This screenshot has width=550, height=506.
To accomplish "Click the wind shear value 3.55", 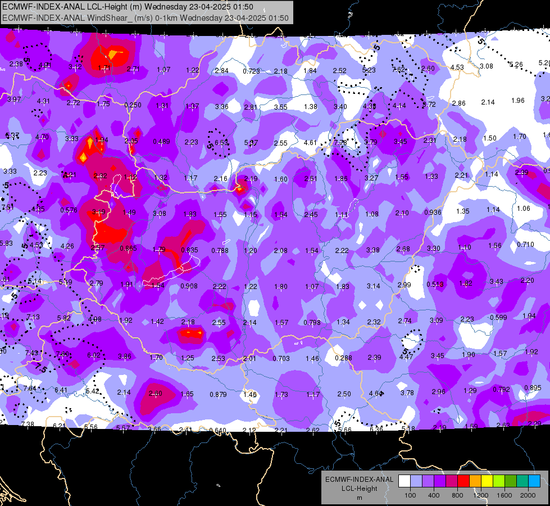I will [280, 107].
